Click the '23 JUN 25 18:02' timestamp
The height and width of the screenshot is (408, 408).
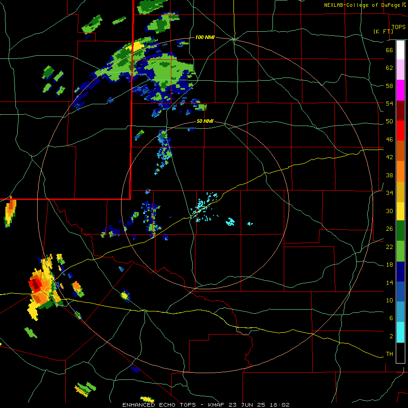259,405
